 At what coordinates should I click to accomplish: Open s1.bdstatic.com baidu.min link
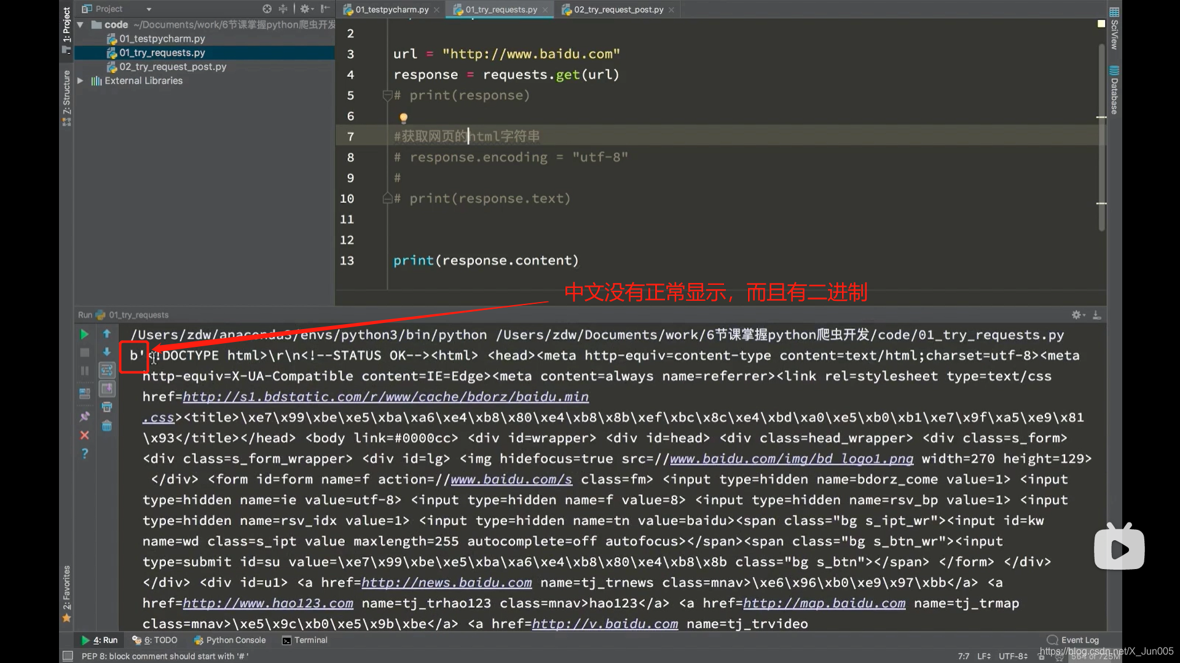pyautogui.click(x=385, y=397)
